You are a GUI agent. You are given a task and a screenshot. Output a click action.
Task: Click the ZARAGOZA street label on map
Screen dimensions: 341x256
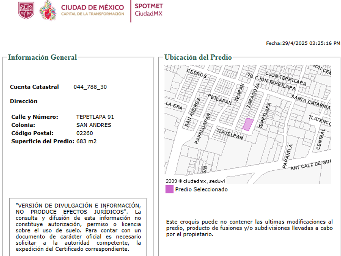(x=253, y=95)
